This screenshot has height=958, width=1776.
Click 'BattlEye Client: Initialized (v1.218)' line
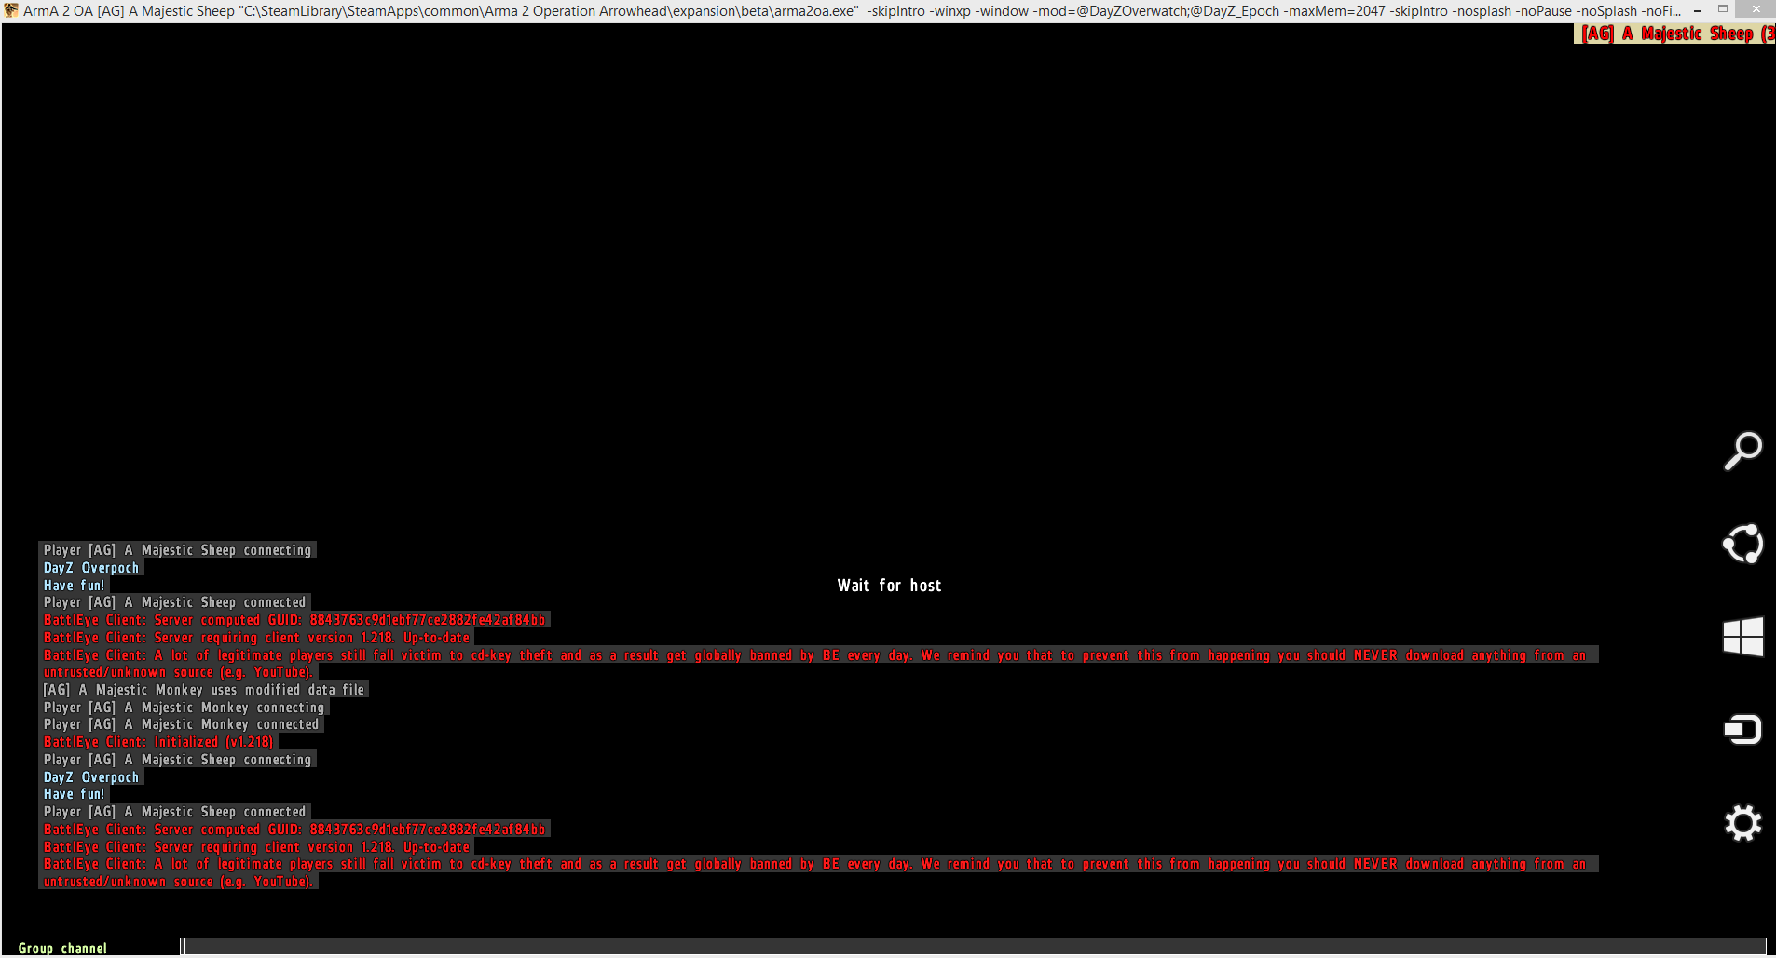click(x=157, y=742)
